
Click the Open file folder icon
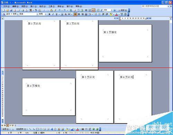pos(8,10)
